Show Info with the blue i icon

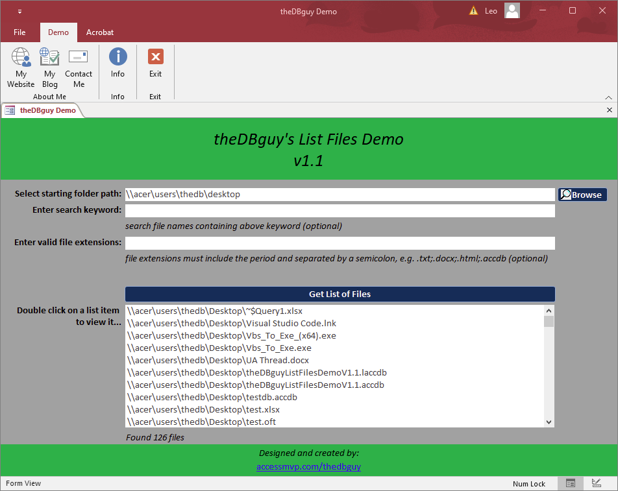click(118, 56)
